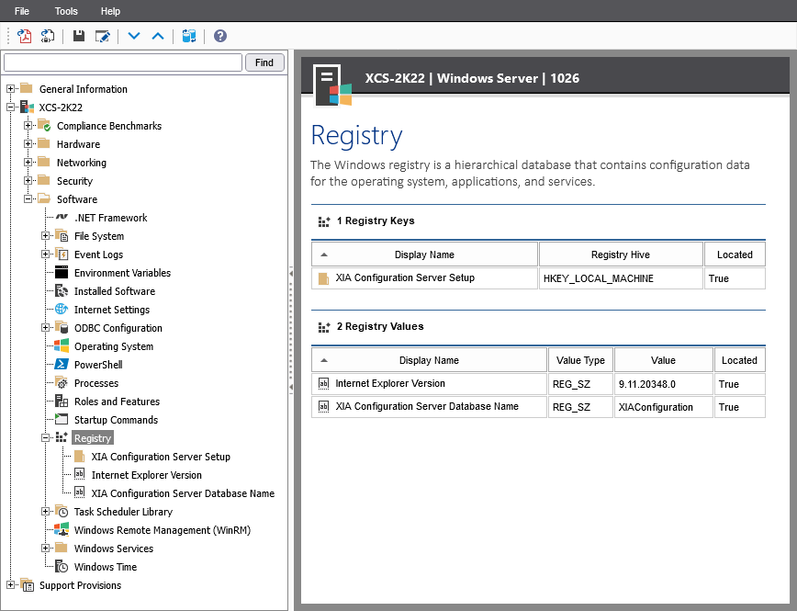Open the Tools menu
797x611 pixels.
(66, 11)
